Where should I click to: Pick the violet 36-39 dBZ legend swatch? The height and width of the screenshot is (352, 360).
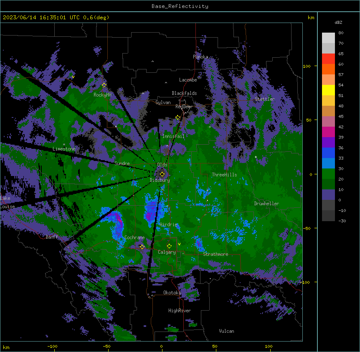coord(328,143)
